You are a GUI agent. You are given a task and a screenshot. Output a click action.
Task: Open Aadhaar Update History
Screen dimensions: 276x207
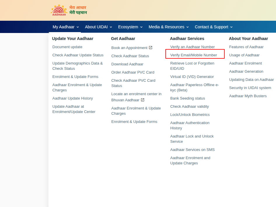tap(73, 98)
